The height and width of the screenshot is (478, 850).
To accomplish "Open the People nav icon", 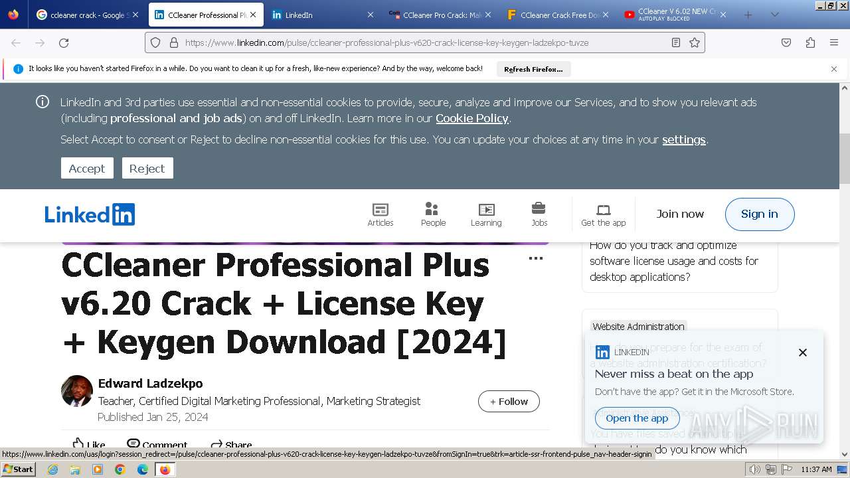I will click(433, 214).
